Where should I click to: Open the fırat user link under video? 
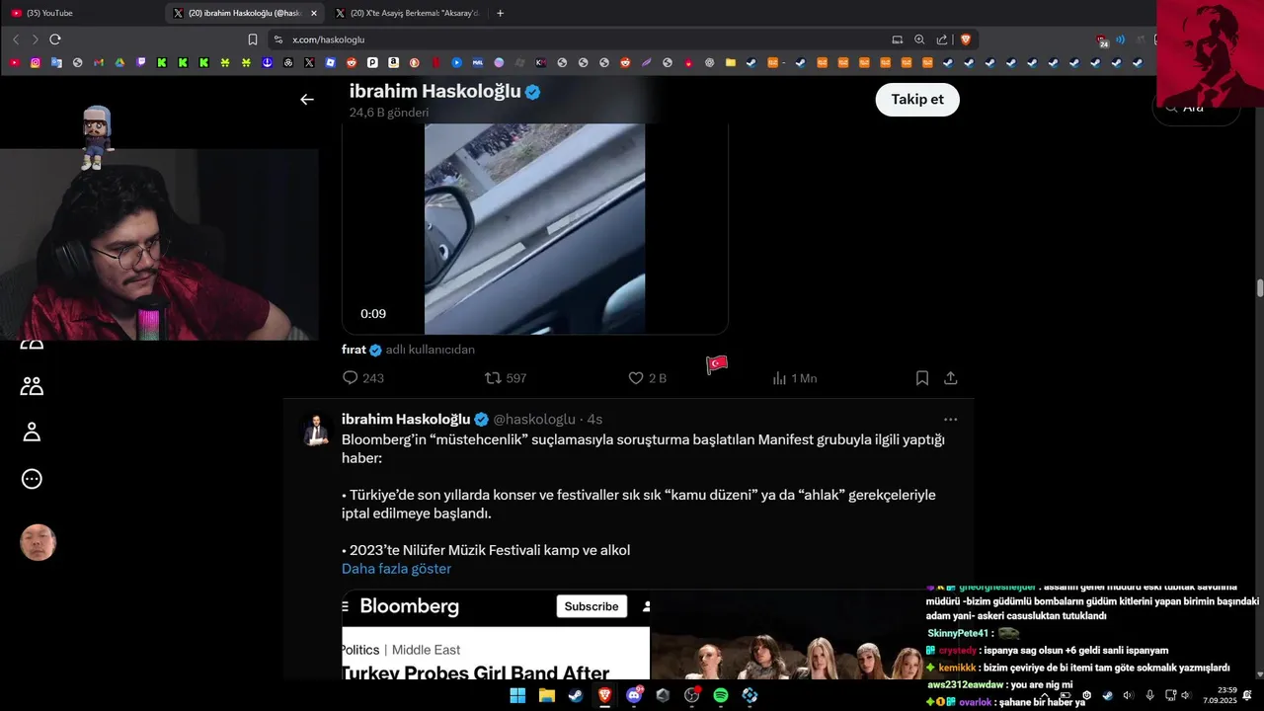(355, 350)
